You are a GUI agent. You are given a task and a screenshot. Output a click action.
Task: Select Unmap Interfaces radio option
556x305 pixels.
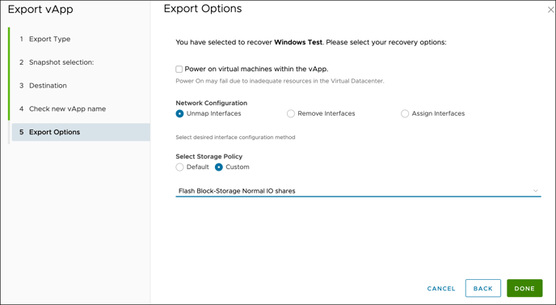pos(179,113)
